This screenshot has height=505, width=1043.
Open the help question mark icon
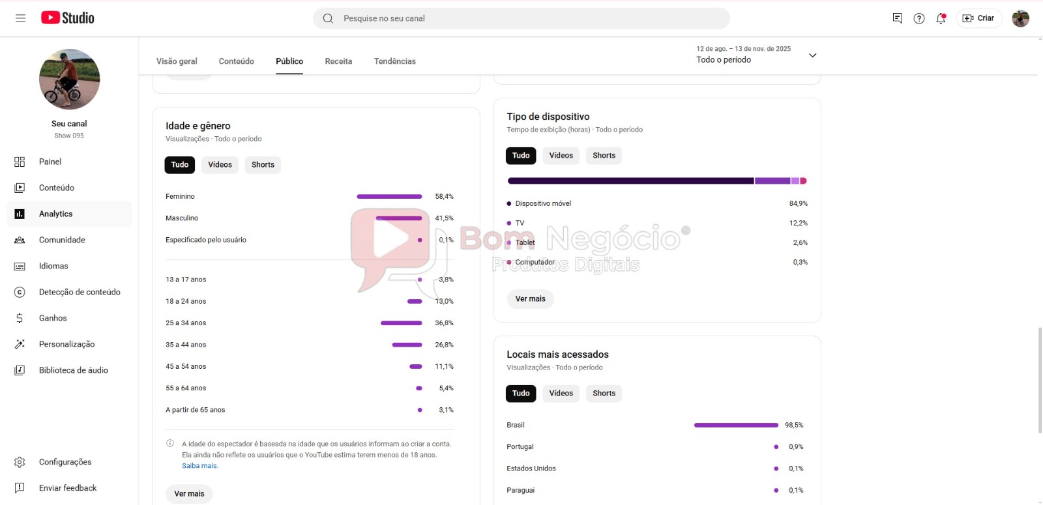919,18
